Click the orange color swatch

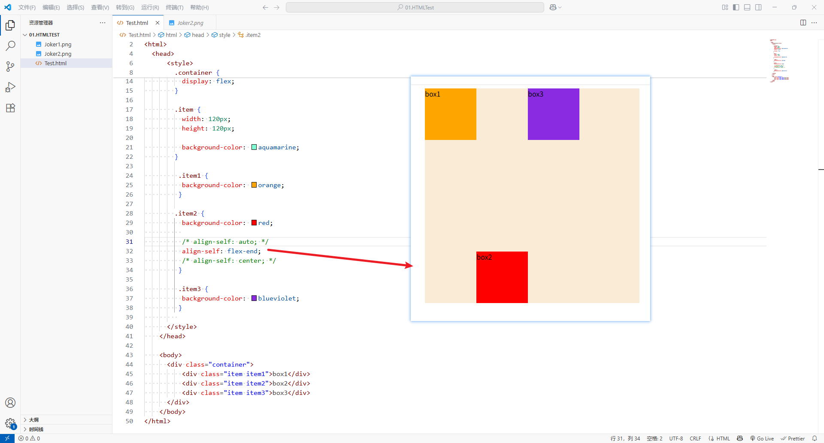tap(254, 185)
